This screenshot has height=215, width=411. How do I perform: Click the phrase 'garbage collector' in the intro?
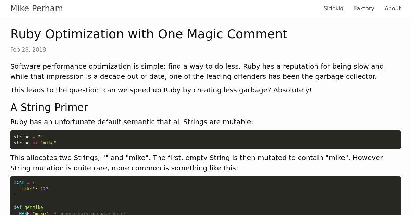point(346,76)
